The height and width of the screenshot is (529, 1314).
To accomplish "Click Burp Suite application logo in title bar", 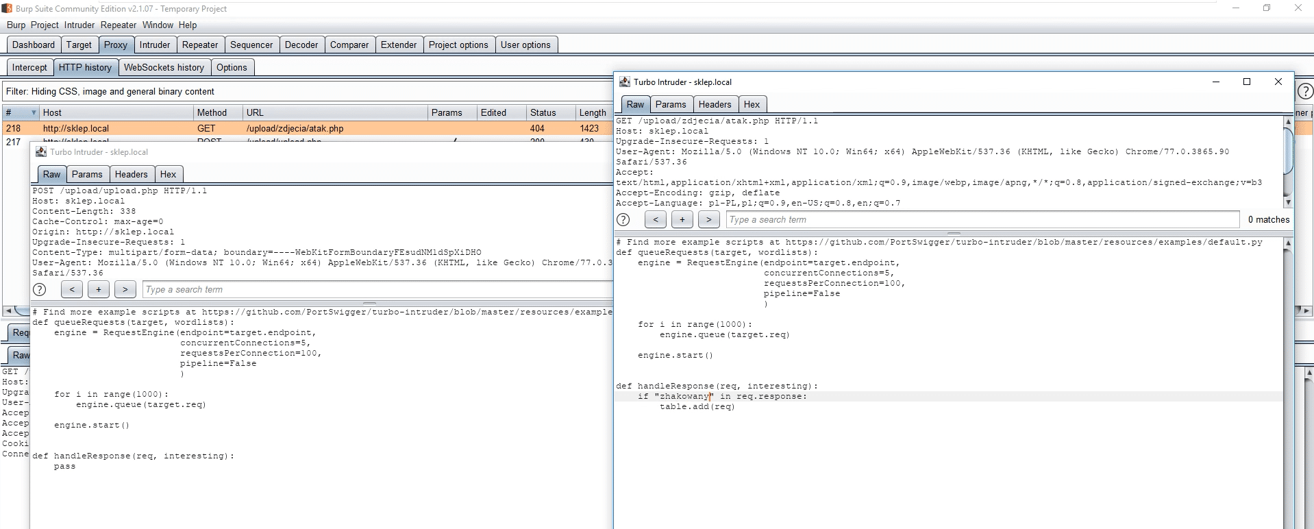I will click(7, 8).
